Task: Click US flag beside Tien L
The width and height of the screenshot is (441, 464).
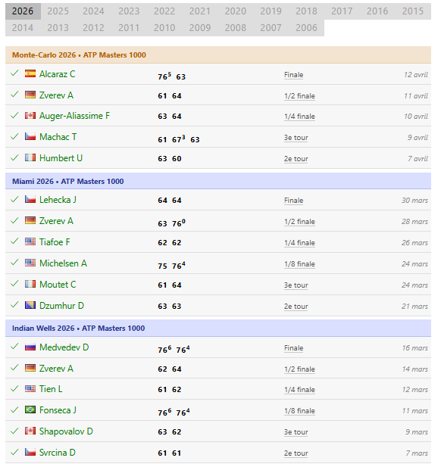Action: 30,389
